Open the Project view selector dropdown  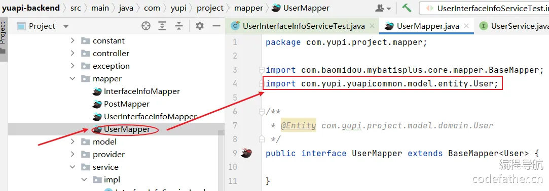pos(66,26)
